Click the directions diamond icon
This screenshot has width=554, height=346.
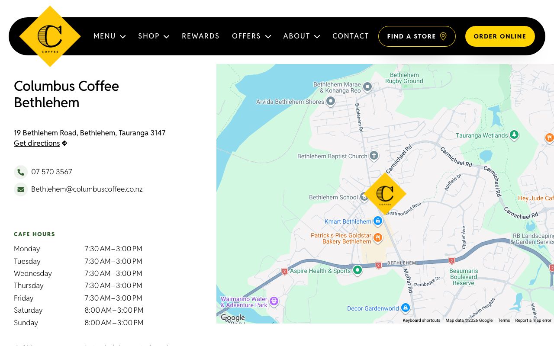(64, 143)
